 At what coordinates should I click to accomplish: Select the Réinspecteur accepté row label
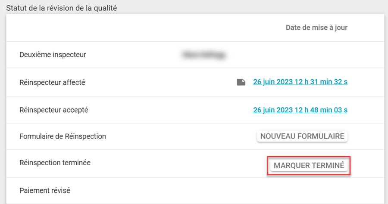(x=53, y=110)
